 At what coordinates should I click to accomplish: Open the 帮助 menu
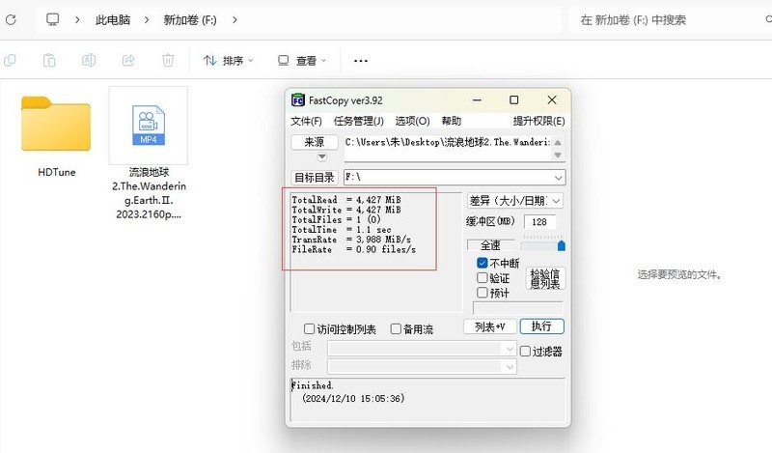tap(451, 121)
